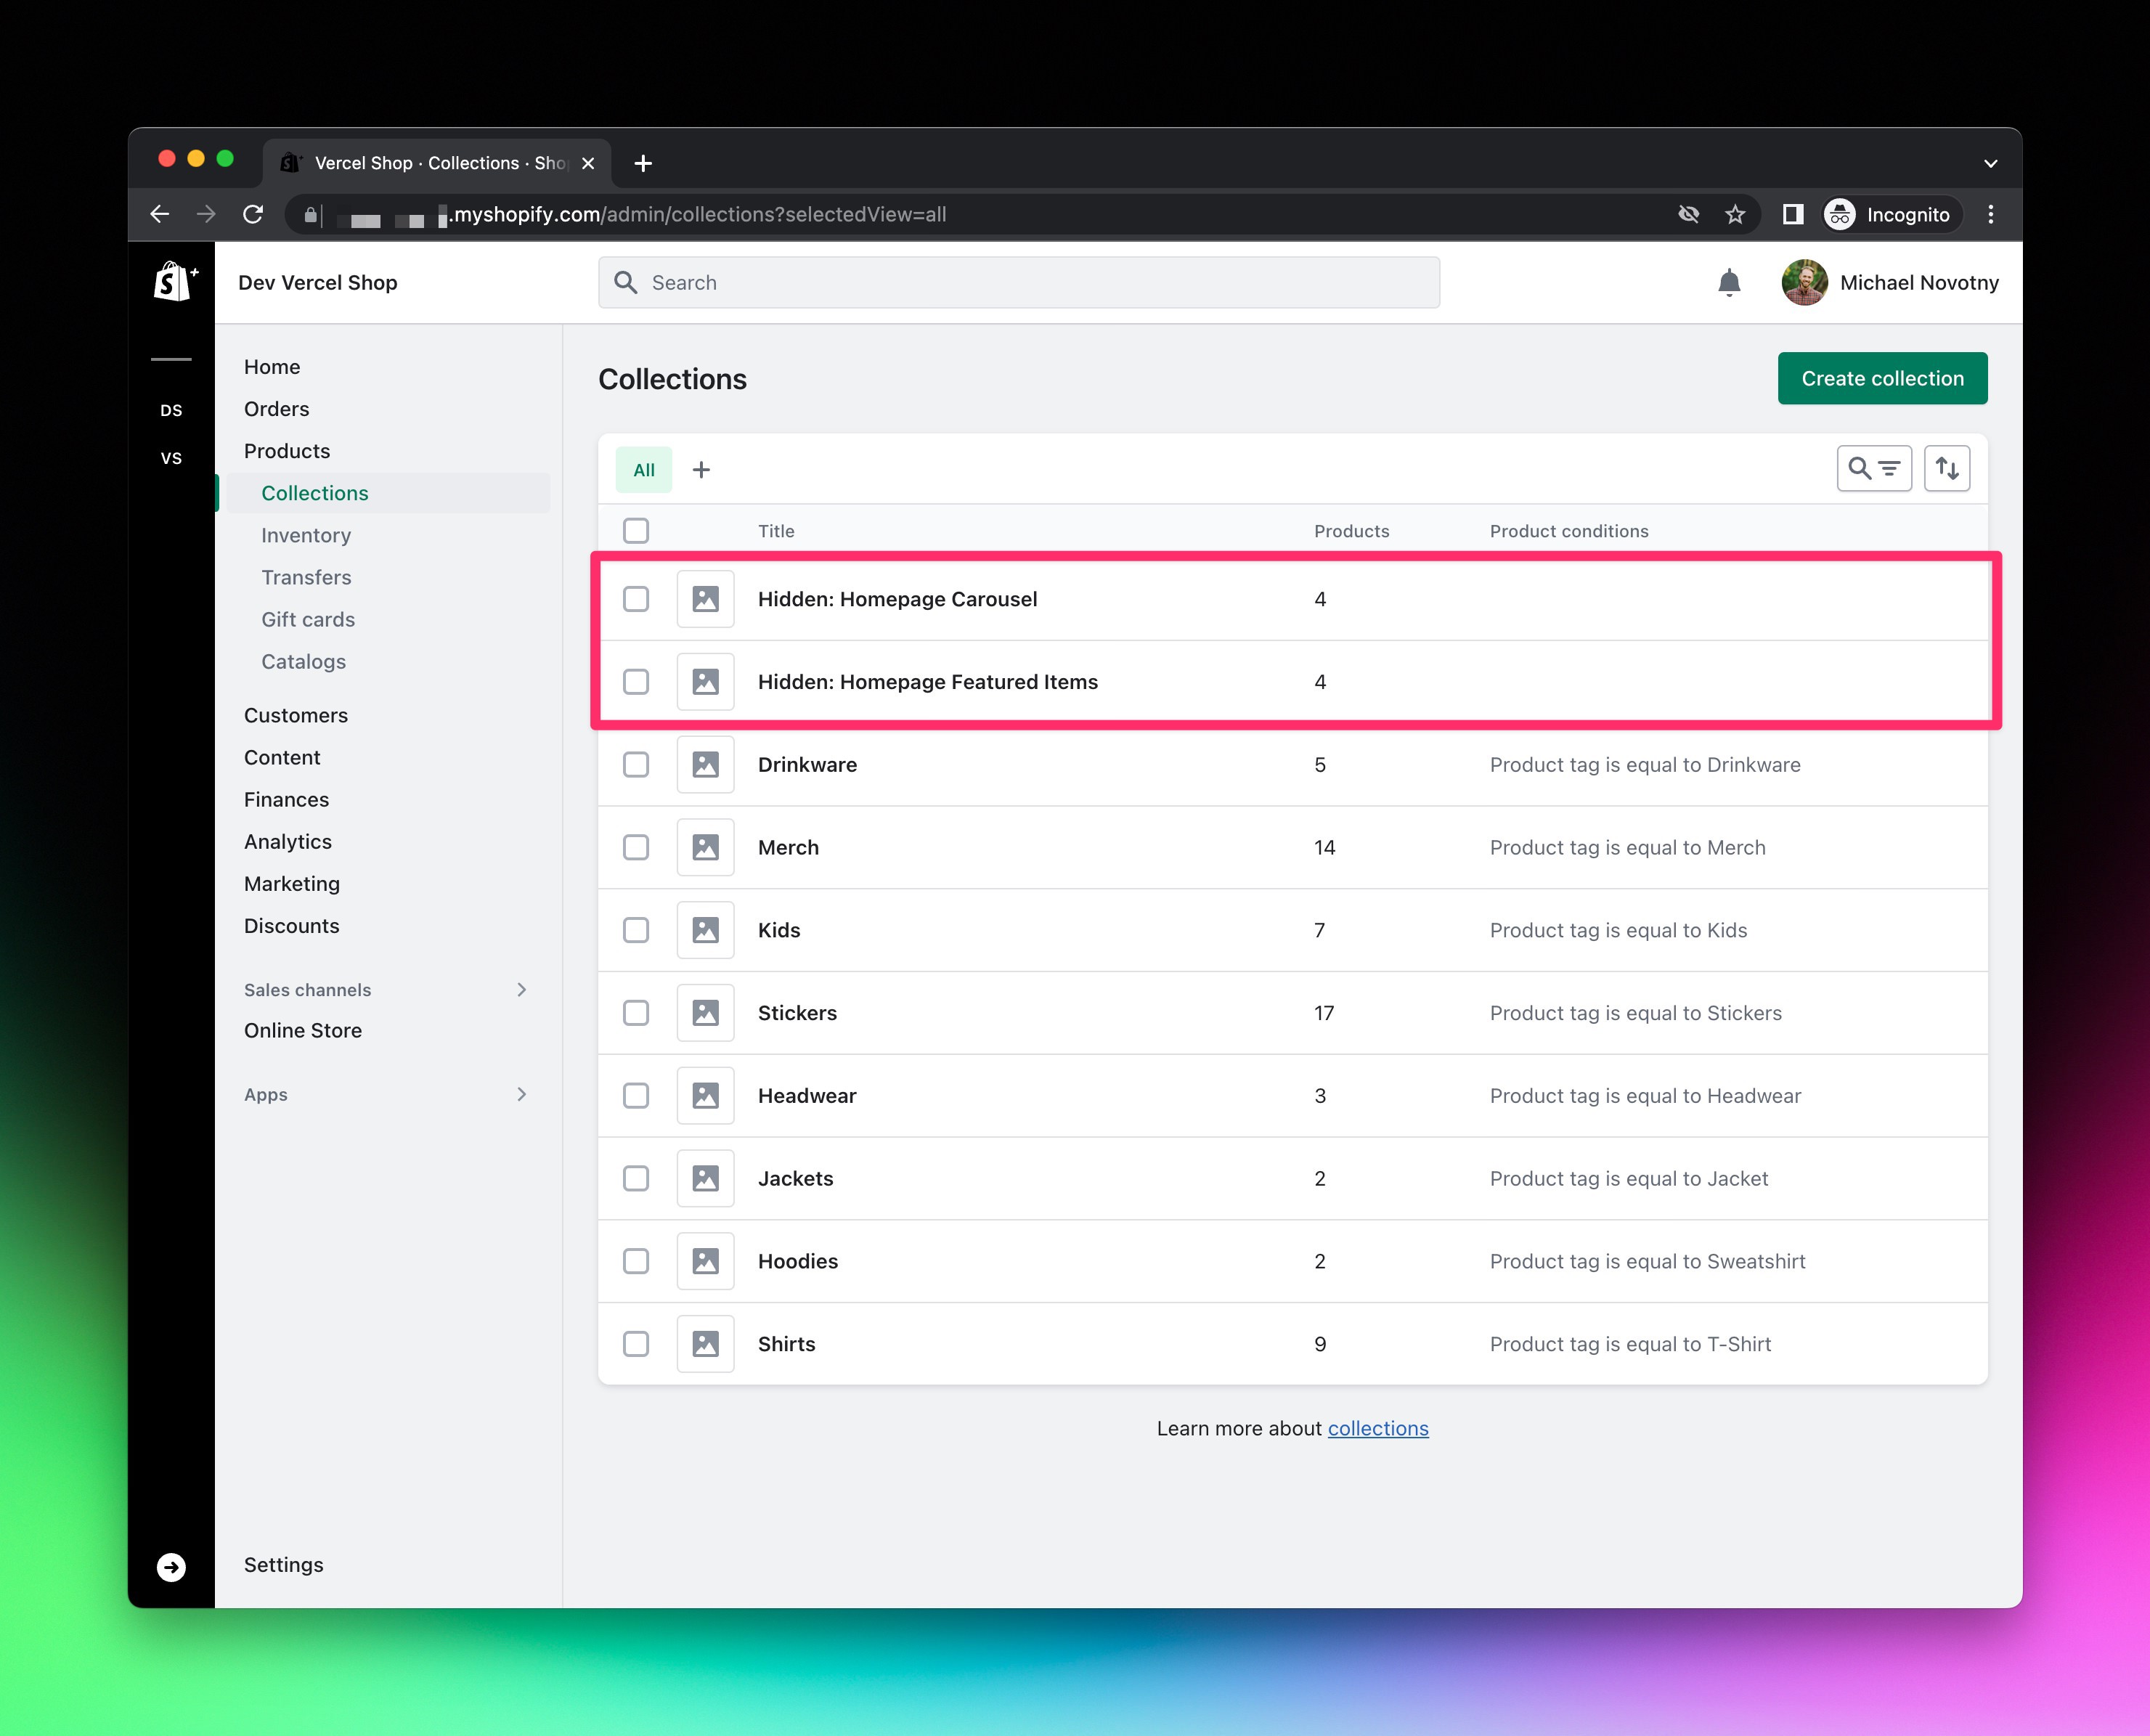Viewport: 2150px width, 1736px height.
Task: Check the Hidden: Homepage Featured Items checkbox
Action: tap(636, 682)
